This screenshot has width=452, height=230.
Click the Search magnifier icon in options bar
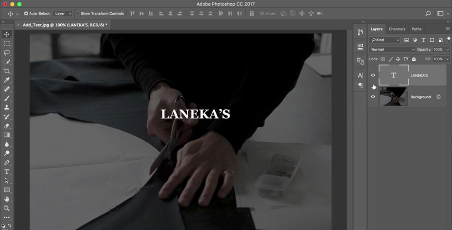pyautogui.click(x=428, y=13)
